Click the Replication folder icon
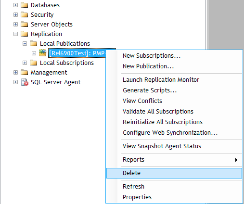This screenshot has height=204, width=244. pyautogui.click(x=25, y=34)
